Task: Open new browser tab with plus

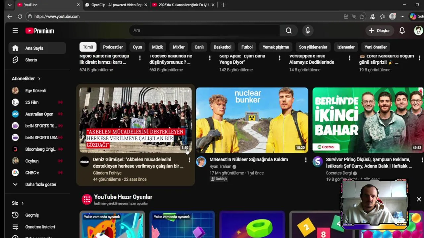Action: 223,5
